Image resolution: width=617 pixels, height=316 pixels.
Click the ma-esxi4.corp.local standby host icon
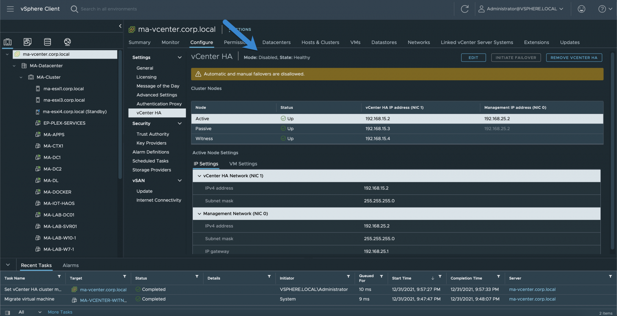click(38, 111)
